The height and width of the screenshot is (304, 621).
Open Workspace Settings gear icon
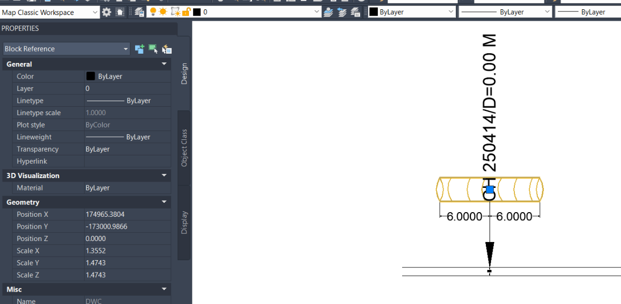[x=107, y=12]
